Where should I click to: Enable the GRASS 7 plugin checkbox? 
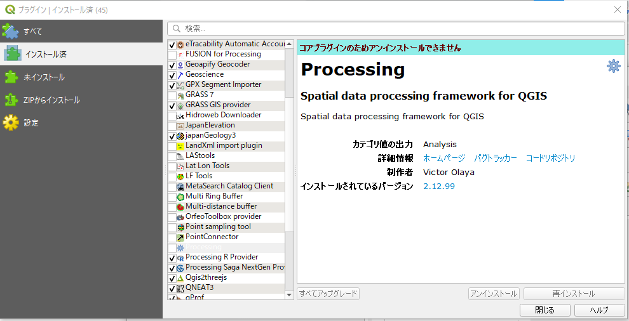point(172,95)
